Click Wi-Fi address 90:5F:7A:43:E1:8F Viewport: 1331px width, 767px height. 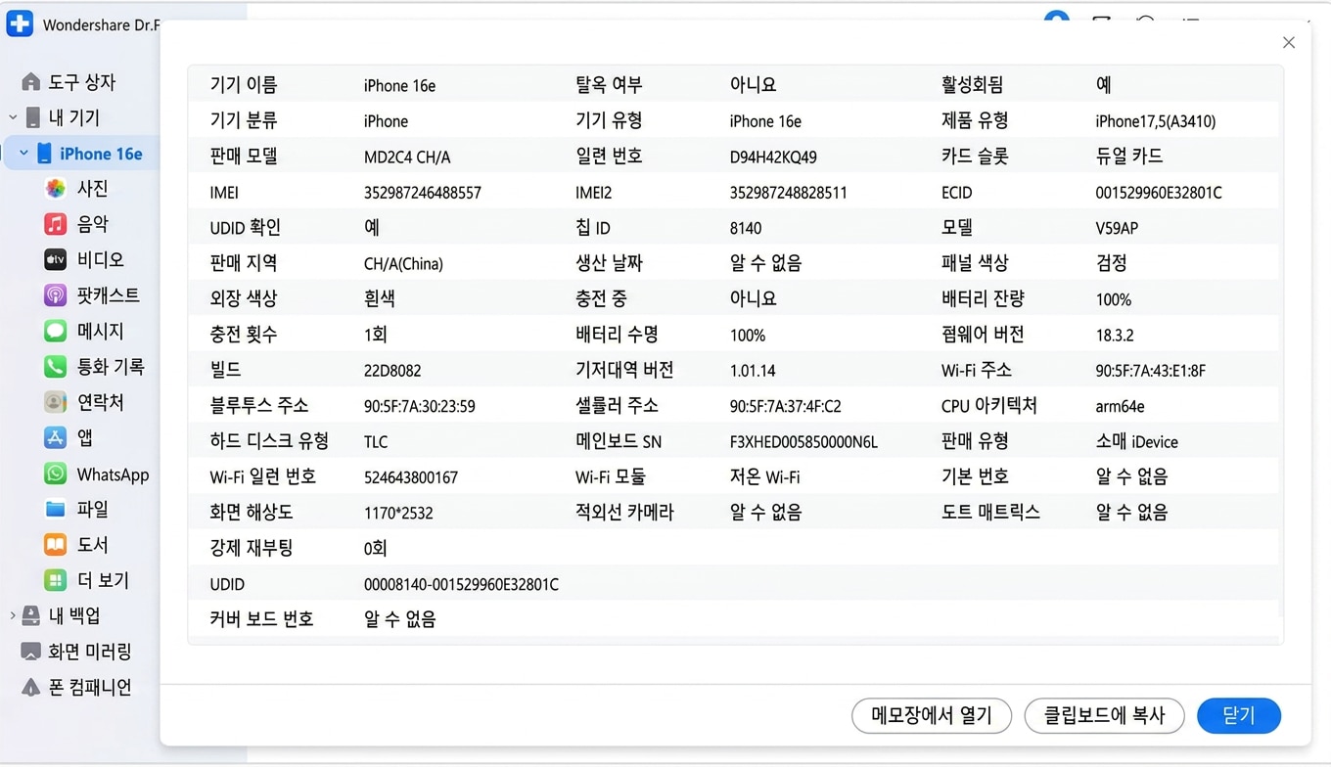[x=1151, y=371]
